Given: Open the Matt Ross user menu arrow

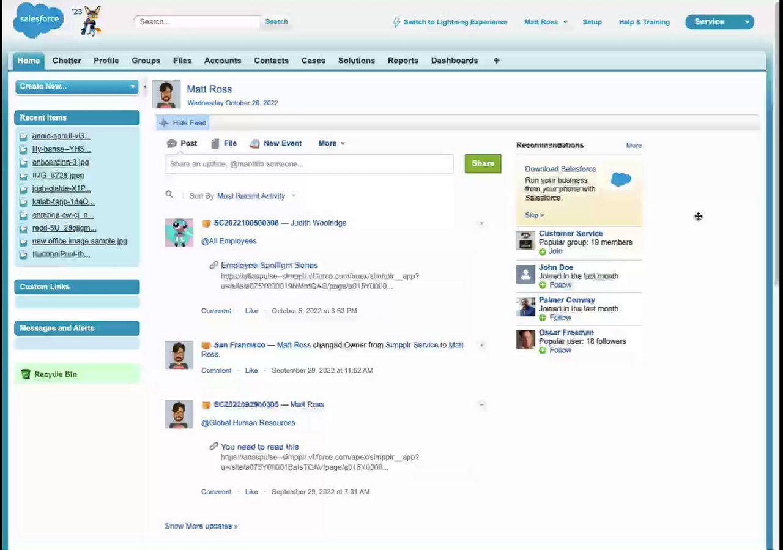Looking at the screenshot, I should point(565,22).
